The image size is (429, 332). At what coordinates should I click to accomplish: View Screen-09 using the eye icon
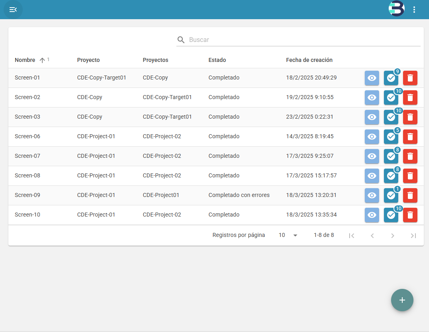click(372, 195)
